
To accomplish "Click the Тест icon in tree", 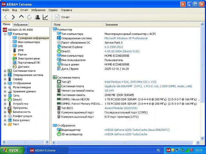I will coord(10,124).
